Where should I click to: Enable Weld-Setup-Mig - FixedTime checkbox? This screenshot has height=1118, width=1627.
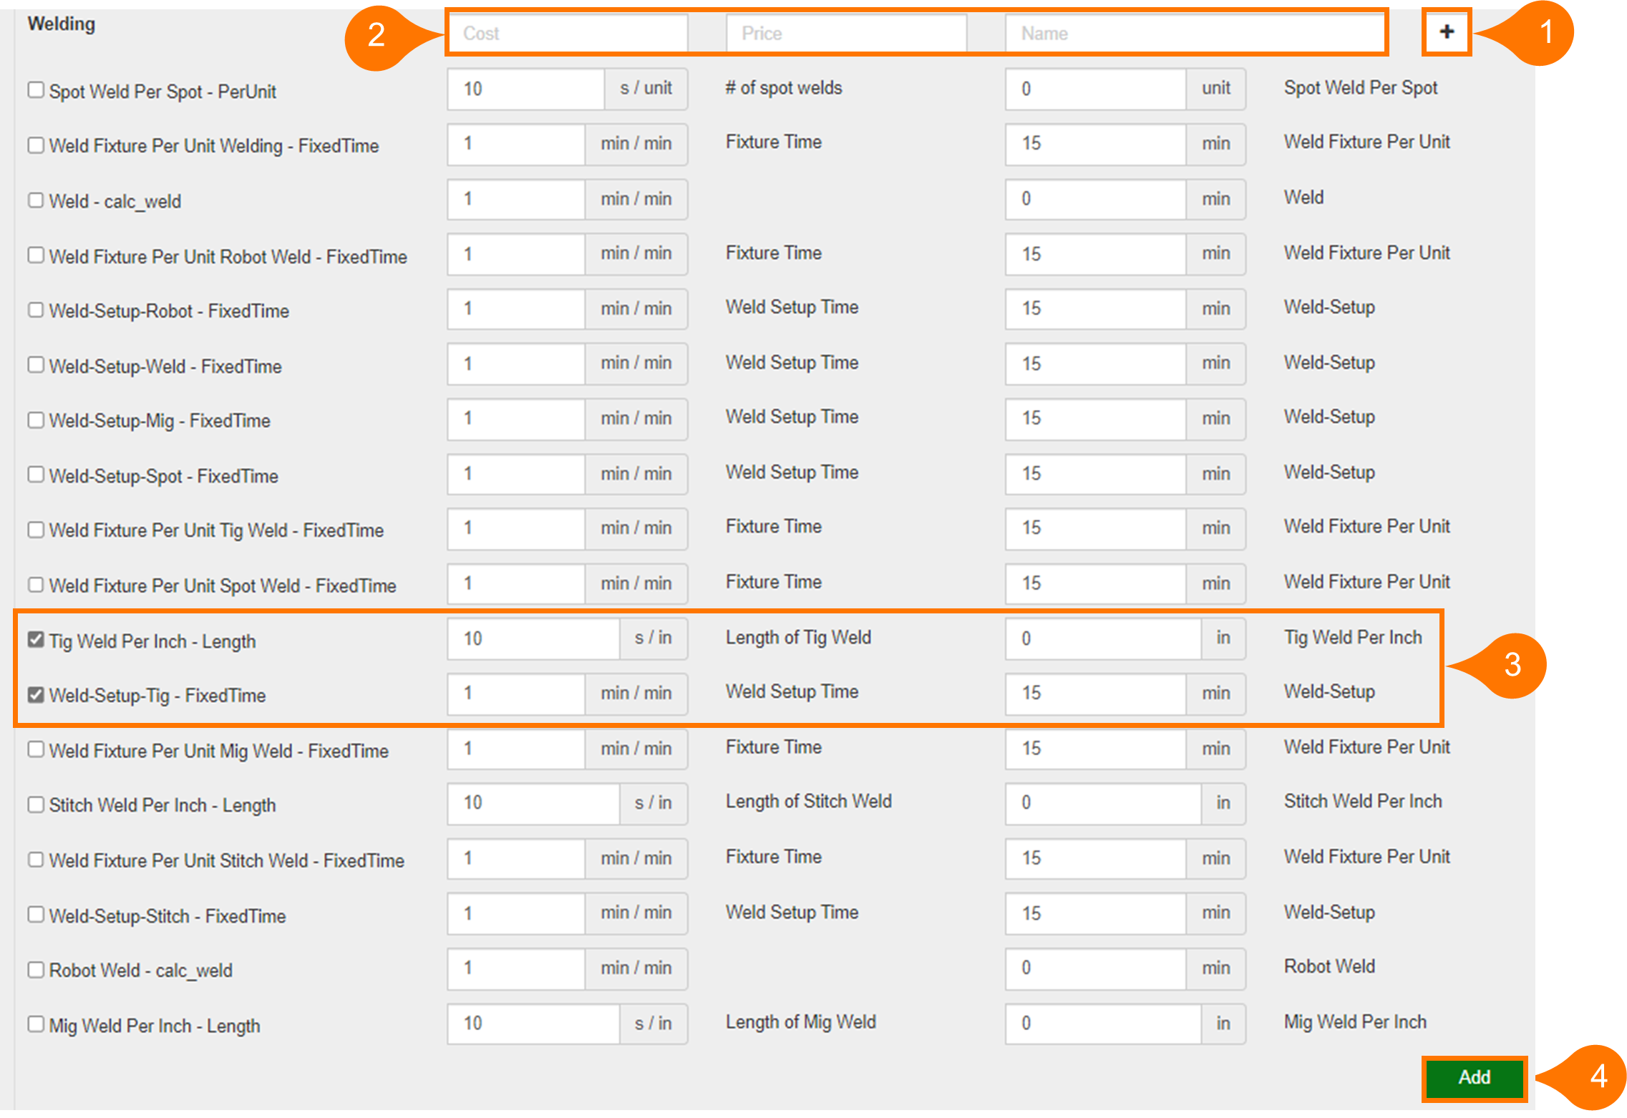tap(36, 420)
